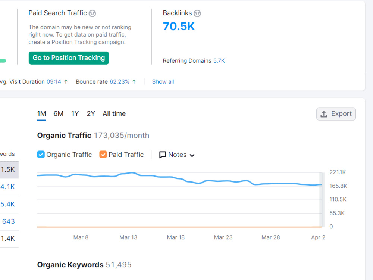
Task: Uncheck the Paid Traffic checkbox
Action: click(103, 155)
